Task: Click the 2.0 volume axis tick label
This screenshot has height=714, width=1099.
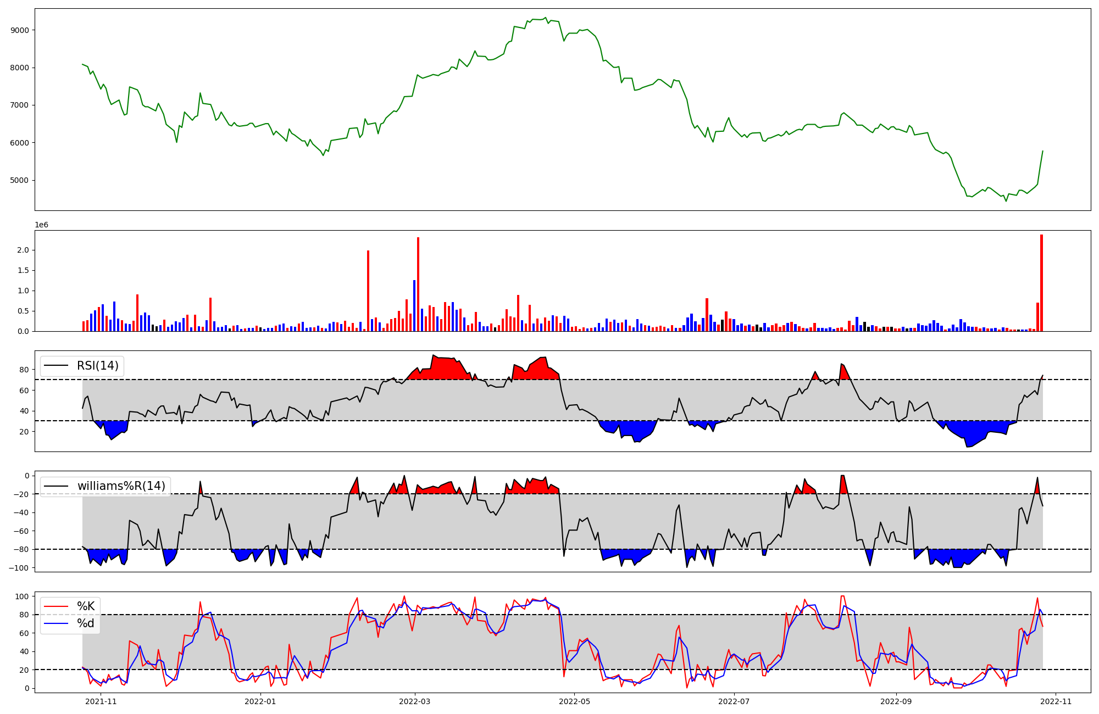Action: coord(23,250)
